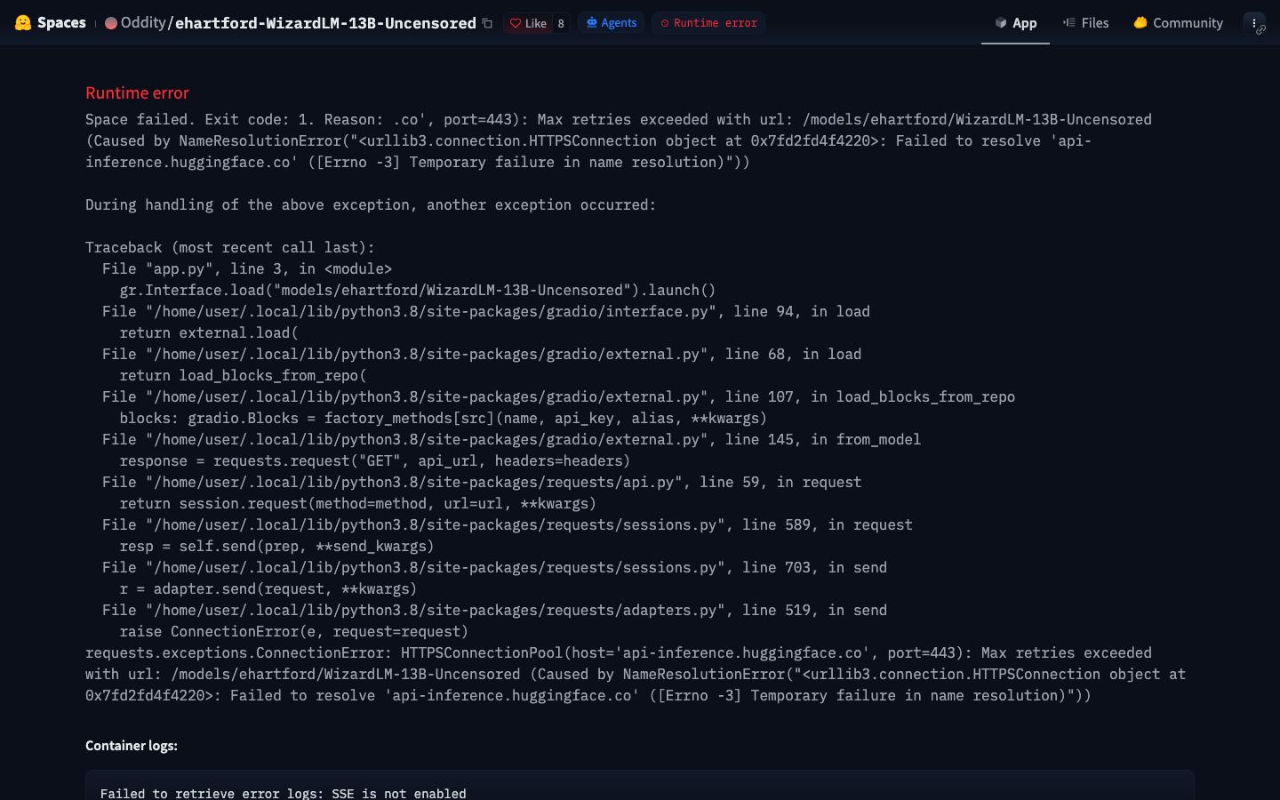
Task: Click the 'File "app.py", line 3' line
Action: click(247, 269)
